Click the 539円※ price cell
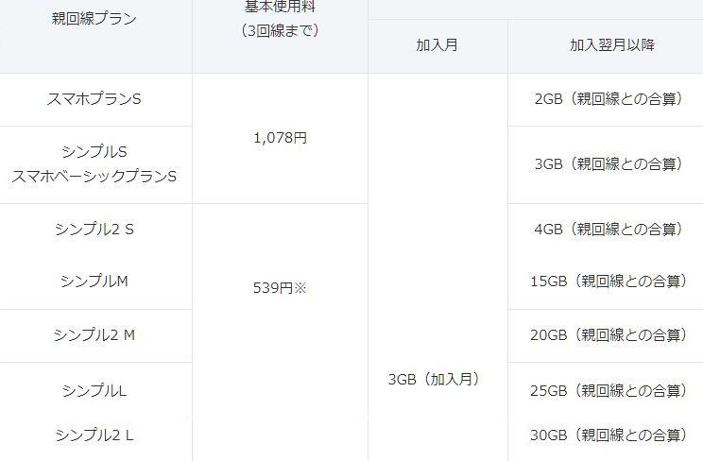Image resolution: width=703 pixels, height=461 pixels. 280,287
